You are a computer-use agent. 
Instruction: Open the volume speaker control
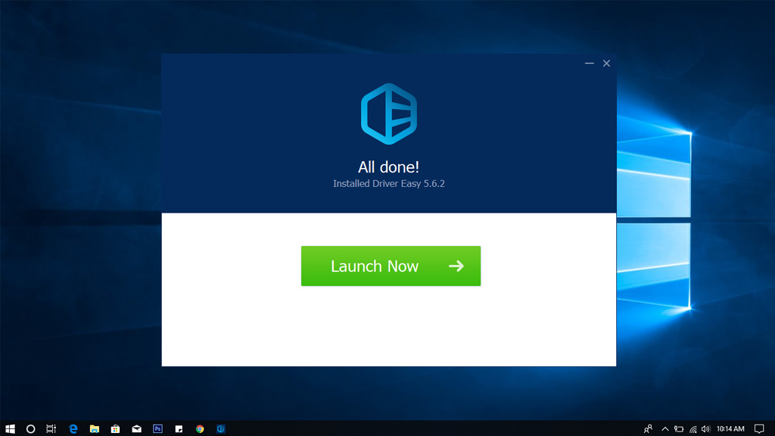click(x=705, y=428)
